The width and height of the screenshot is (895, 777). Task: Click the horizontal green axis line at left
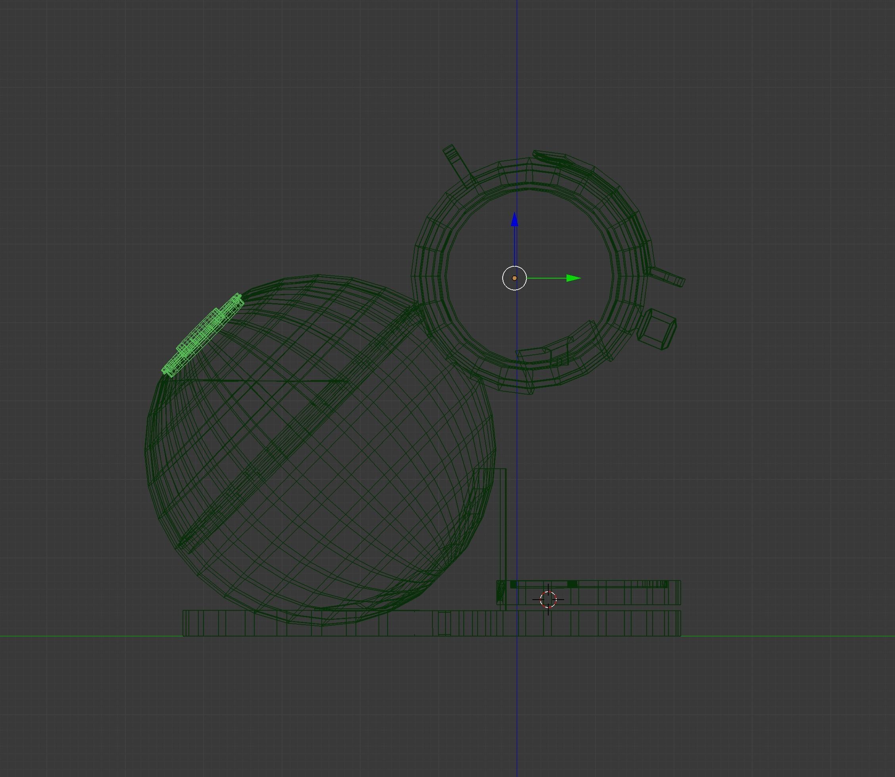pos(86,636)
